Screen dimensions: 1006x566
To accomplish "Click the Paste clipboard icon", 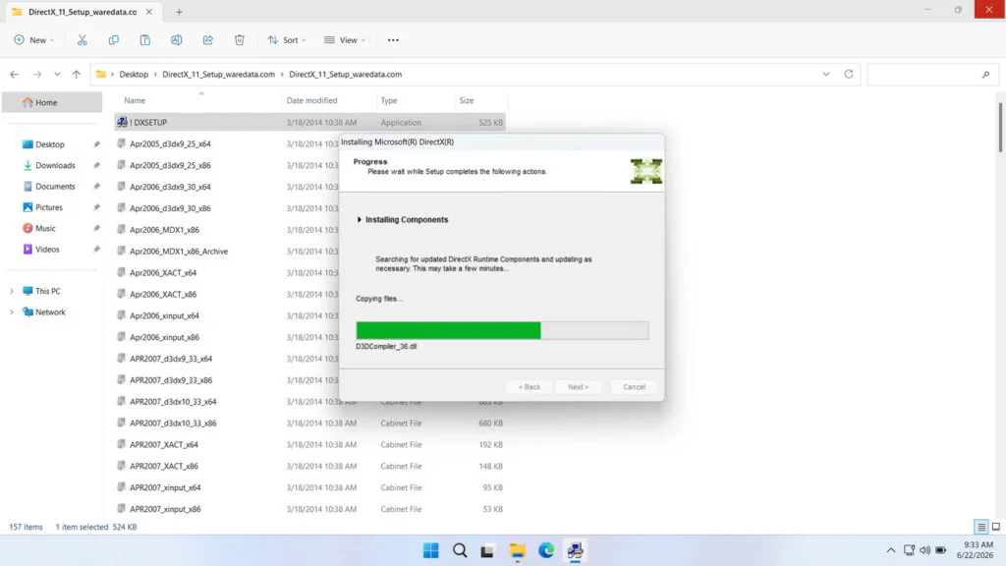I will tap(145, 39).
